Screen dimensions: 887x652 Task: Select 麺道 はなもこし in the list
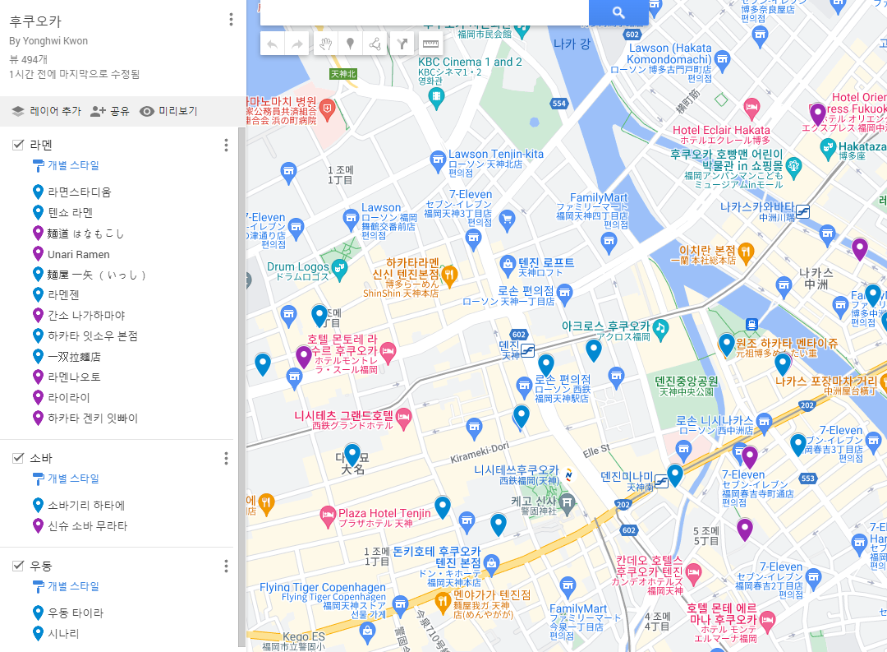click(x=85, y=234)
